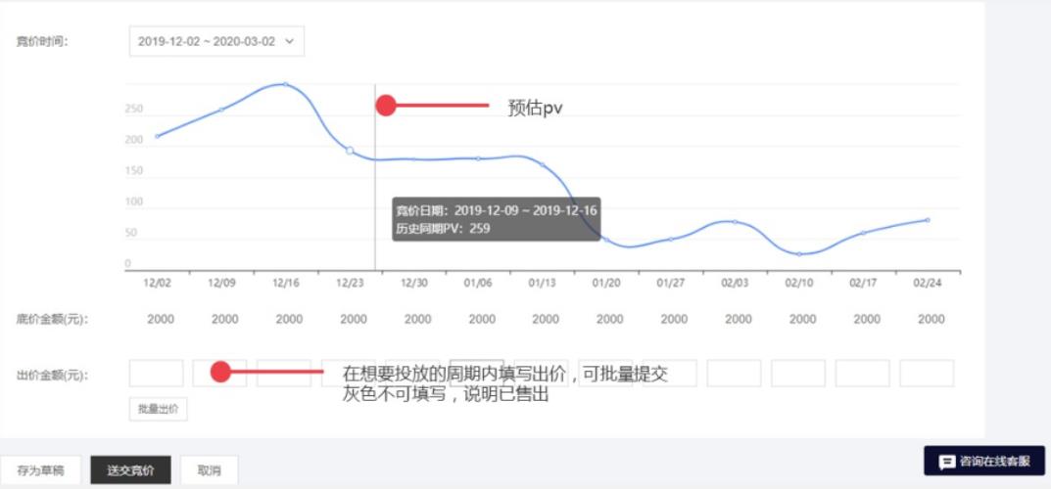Viewport: 1051px width, 489px height.
Task: Cancel using the 取消 button
Action: [210, 470]
